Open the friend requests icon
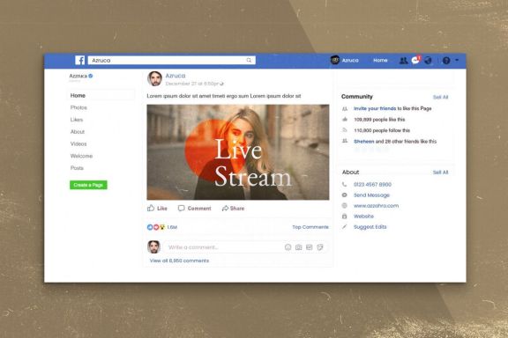Viewport: 508px width, 338px height. tap(403, 61)
